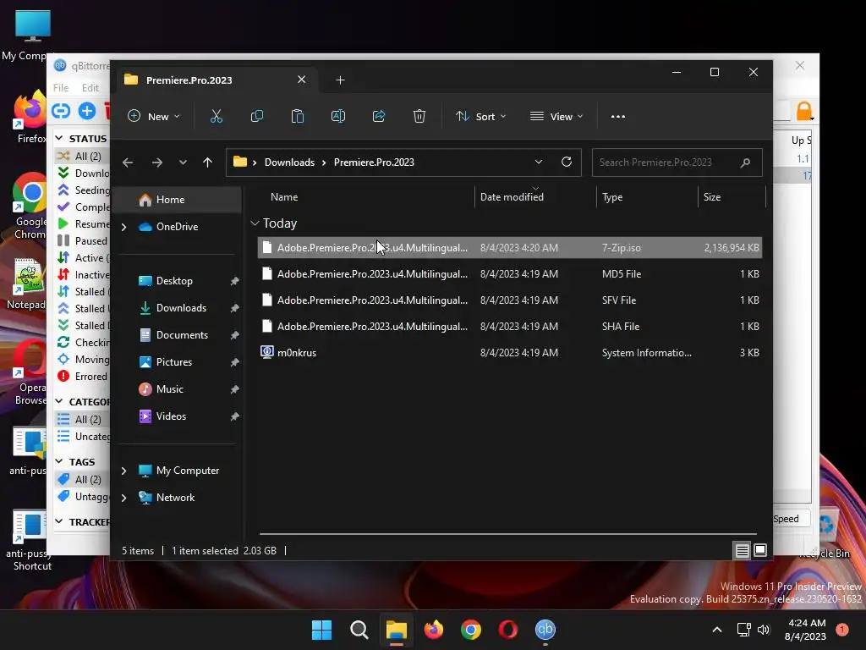The width and height of the screenshot is (866, 650).
Task: Go back with the left arrow
Action: click(128, 162)
